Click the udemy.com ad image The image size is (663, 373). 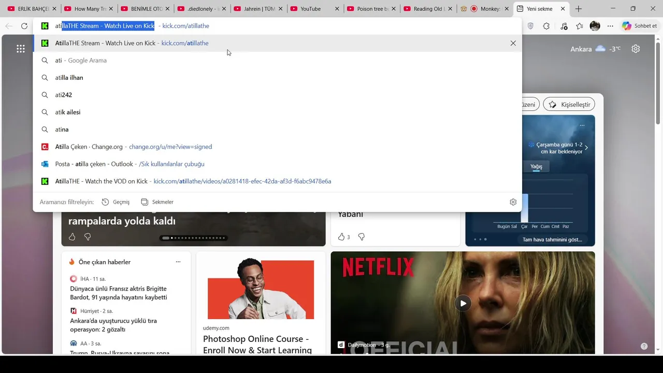click(x=261, y=289)
